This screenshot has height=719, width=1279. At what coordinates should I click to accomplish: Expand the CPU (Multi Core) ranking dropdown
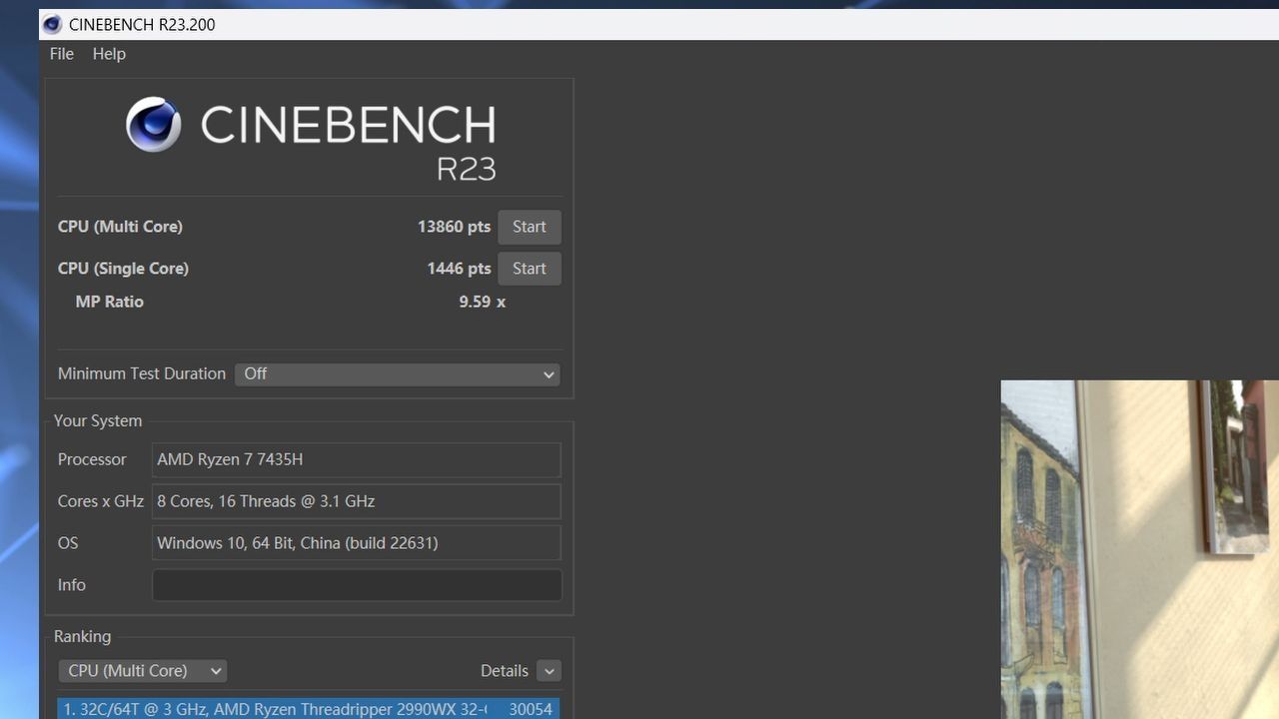142,671
